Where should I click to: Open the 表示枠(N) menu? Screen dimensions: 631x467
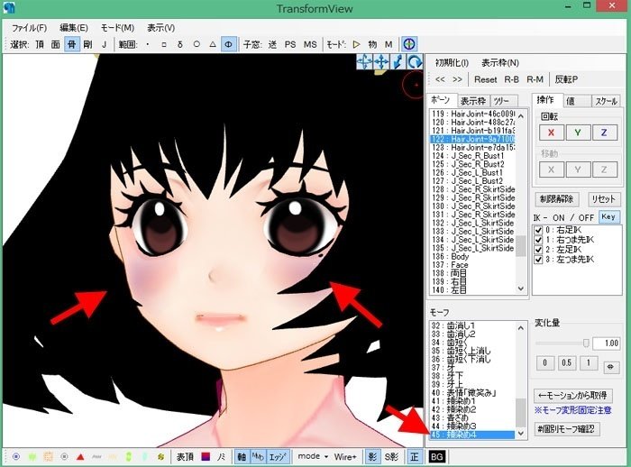point(500,63)
